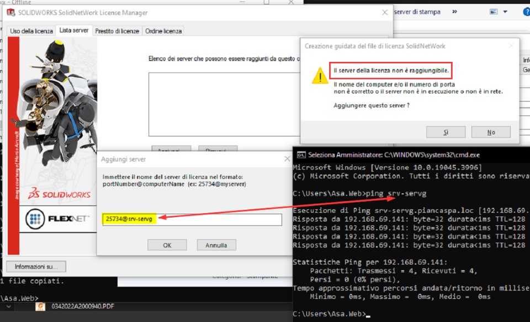Click the cmd.exe icon in the command prompt title bar
The width and height of the screenshot is (530, 322).
301,155
